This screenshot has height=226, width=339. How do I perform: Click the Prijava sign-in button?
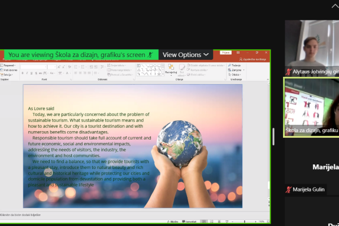coord(225,53)
